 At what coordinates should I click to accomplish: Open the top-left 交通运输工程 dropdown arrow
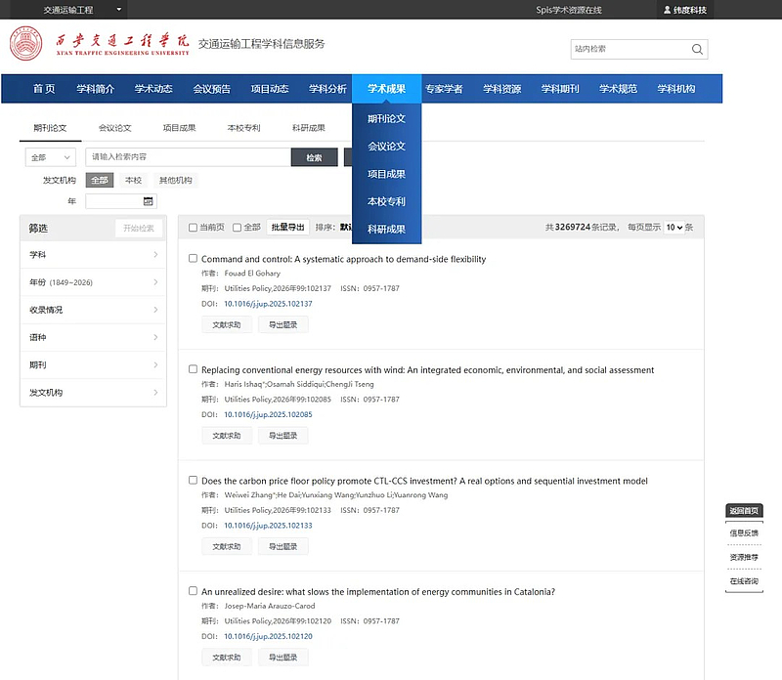point(119,10)
